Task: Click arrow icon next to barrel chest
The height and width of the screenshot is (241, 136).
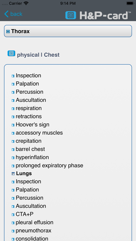Action: 13,150
